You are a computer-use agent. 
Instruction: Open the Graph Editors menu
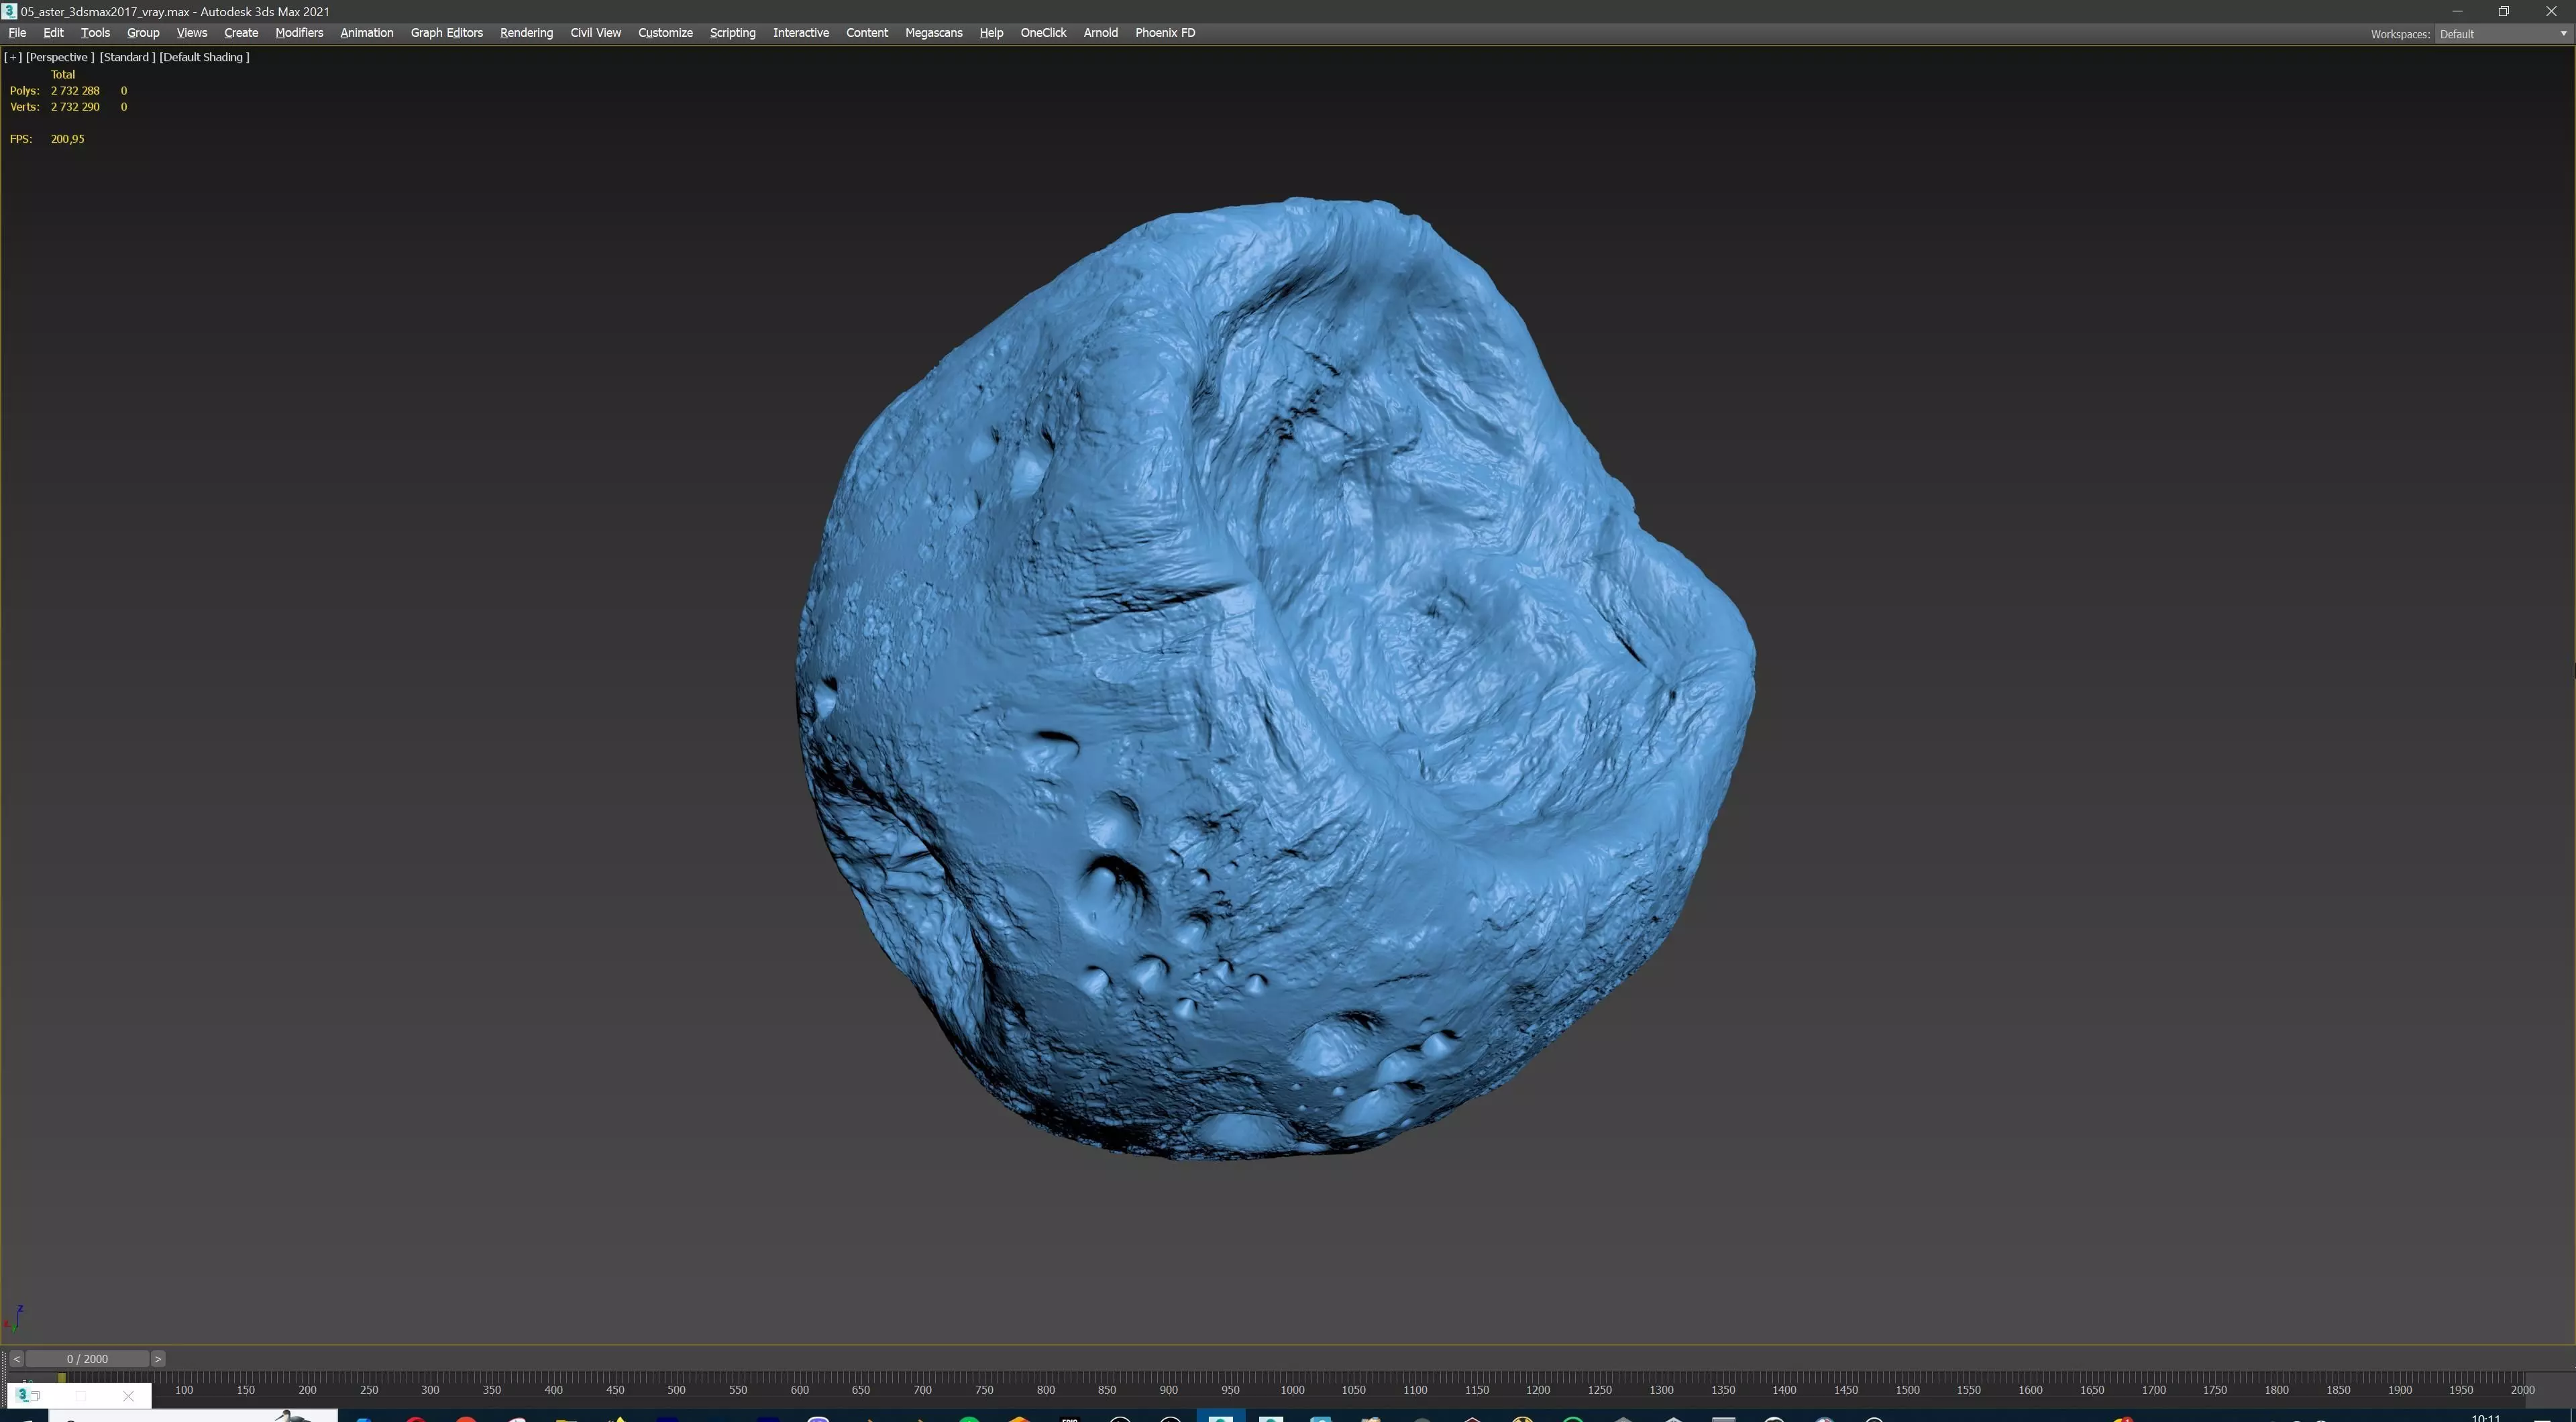tap(446, 33)
